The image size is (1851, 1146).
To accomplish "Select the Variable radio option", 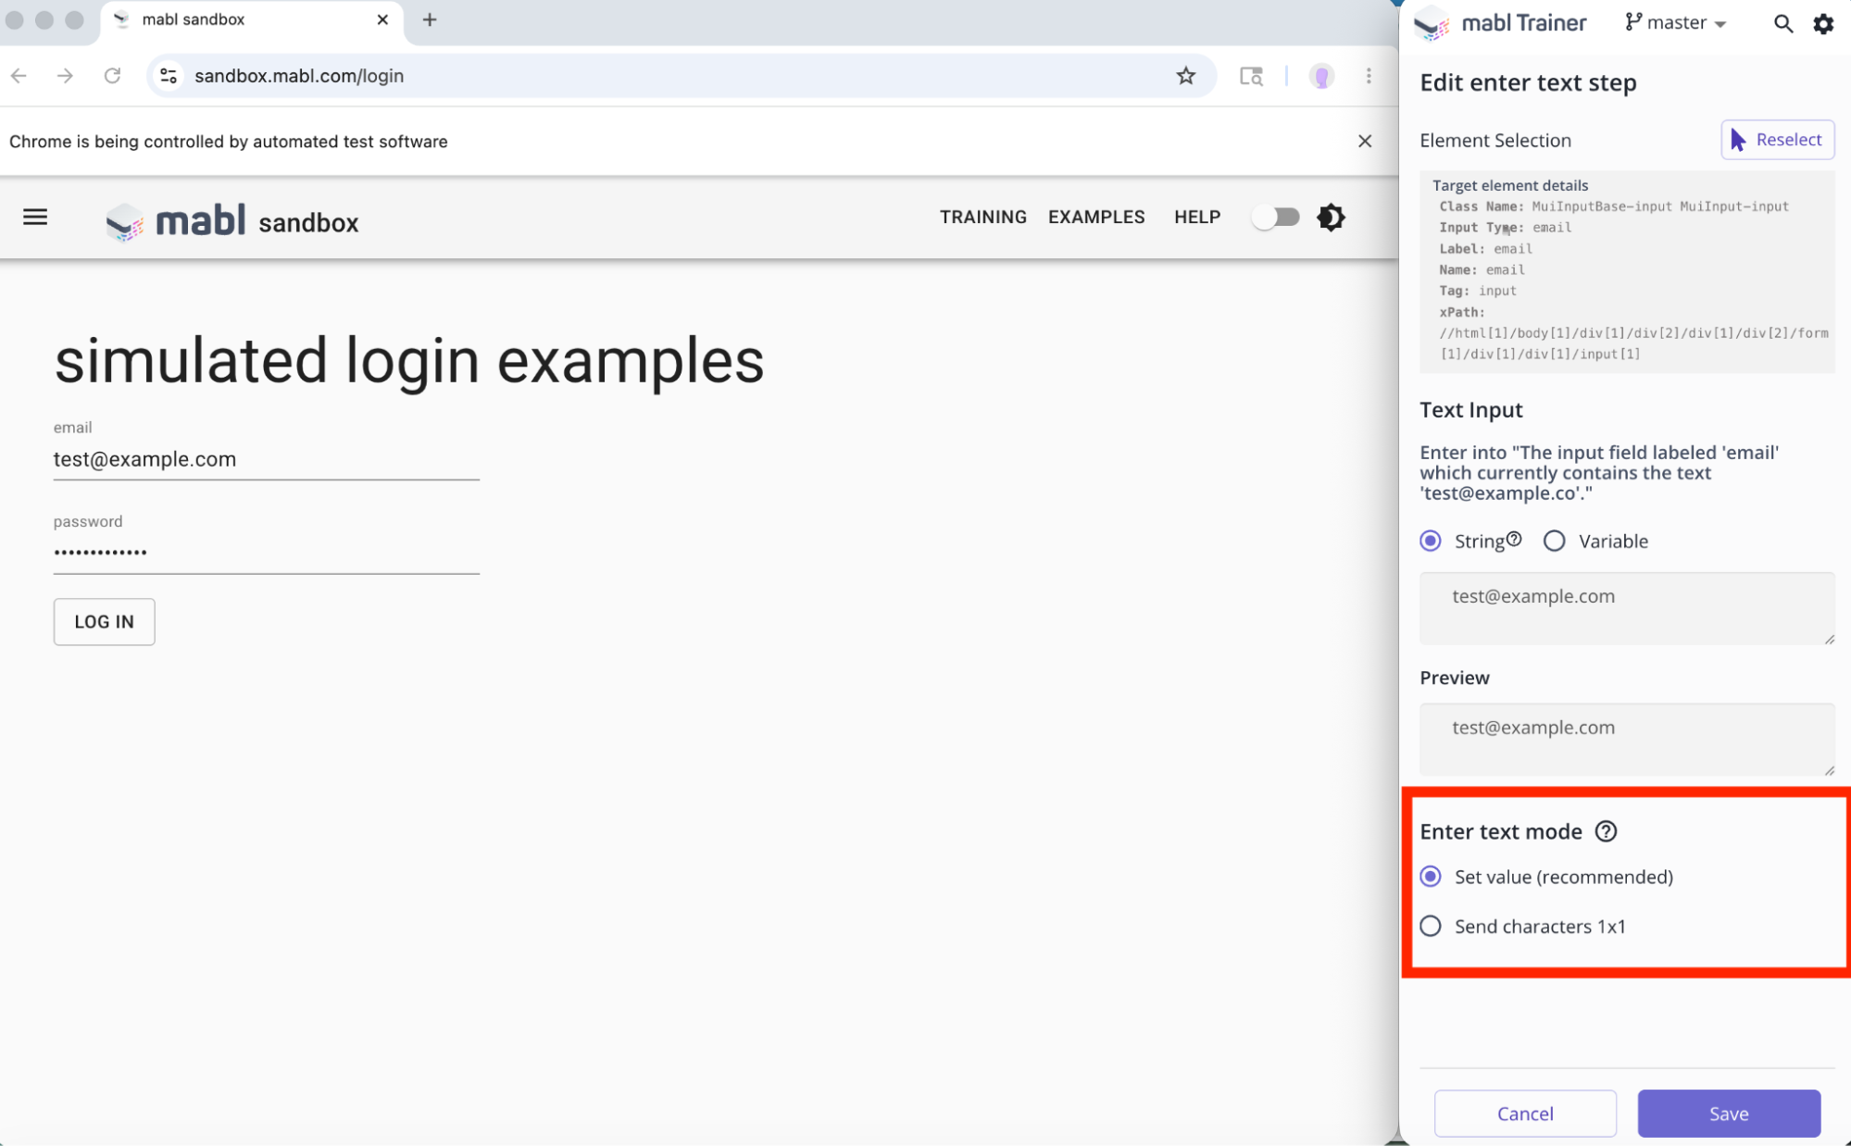I will 1554,541.
